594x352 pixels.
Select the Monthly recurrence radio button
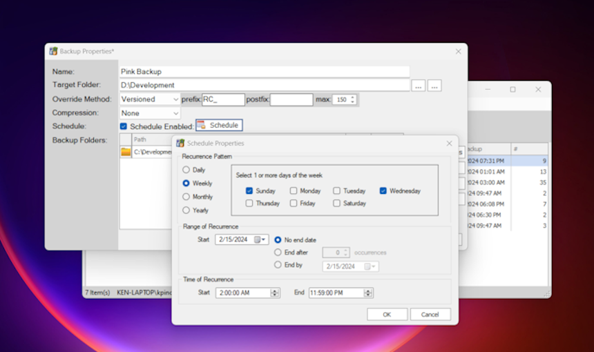tap(186, 197)
